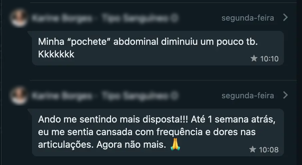Select the message bubble mentioning pochete abdominal

point(158,48)
